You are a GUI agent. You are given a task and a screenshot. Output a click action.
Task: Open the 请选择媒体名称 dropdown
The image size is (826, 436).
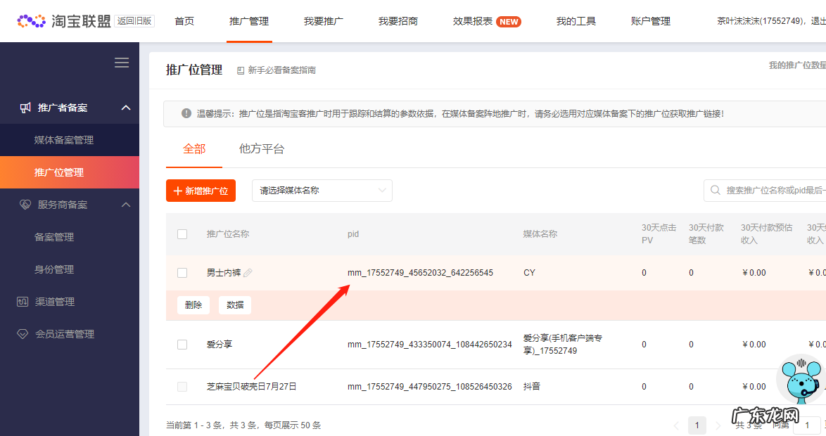click(x=322, y=190)
